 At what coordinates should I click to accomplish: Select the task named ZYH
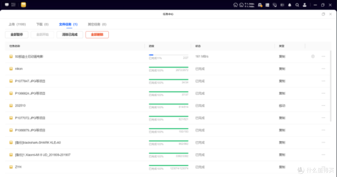[18, 167]
